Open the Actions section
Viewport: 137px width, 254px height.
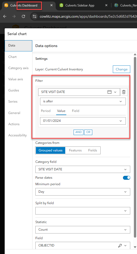coord(14,124)
